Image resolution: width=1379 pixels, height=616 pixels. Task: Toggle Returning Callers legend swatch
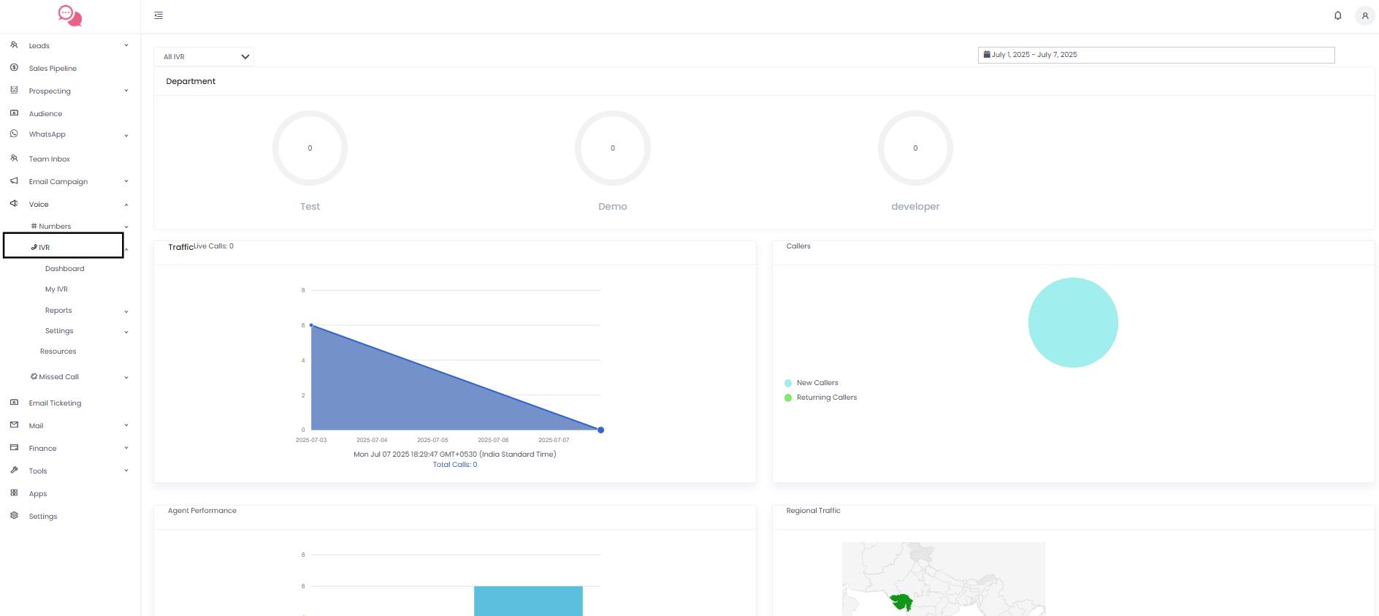point(788,398)
